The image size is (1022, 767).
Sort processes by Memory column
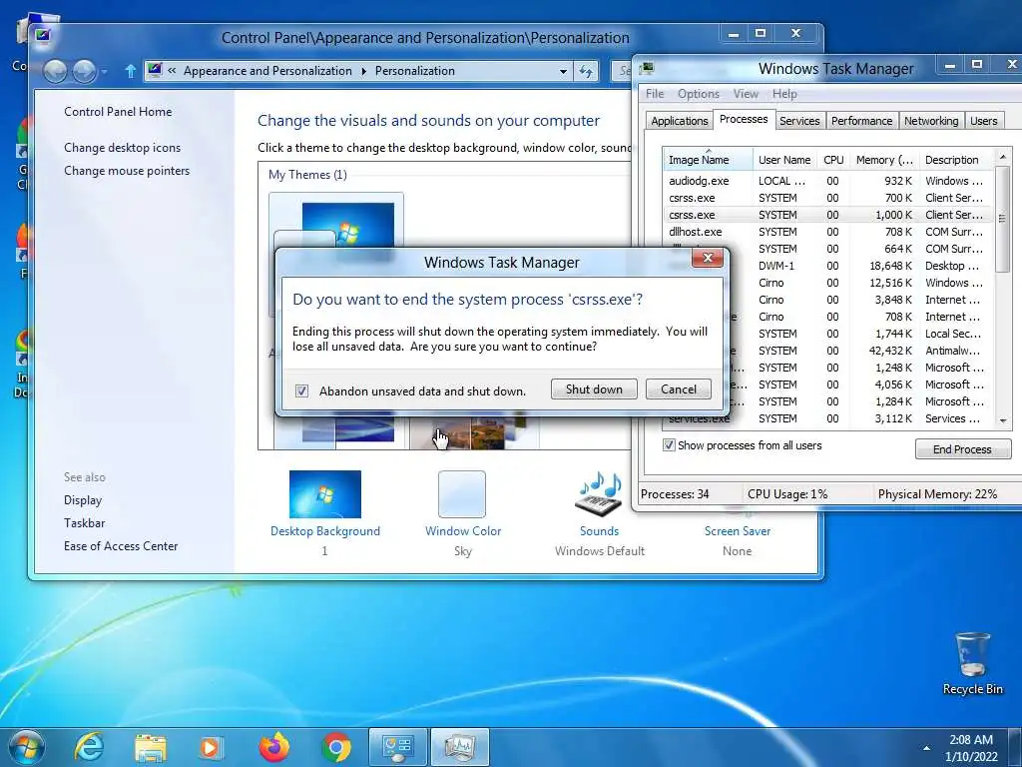884,160
